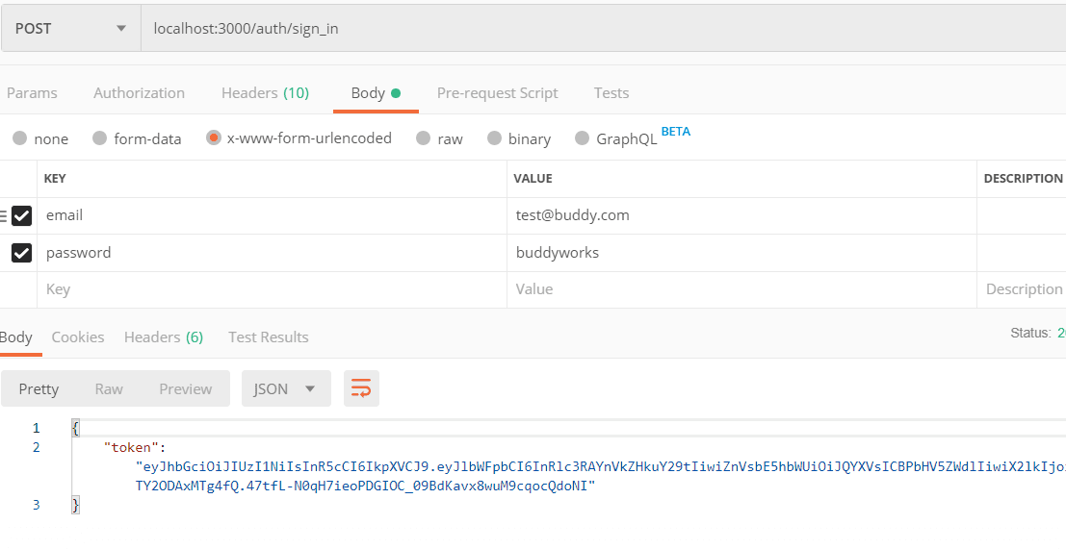The width and height of the screenshot is (1066, 549).
Task: Select the GraphQL body type radio
Action: click(582, 138)
